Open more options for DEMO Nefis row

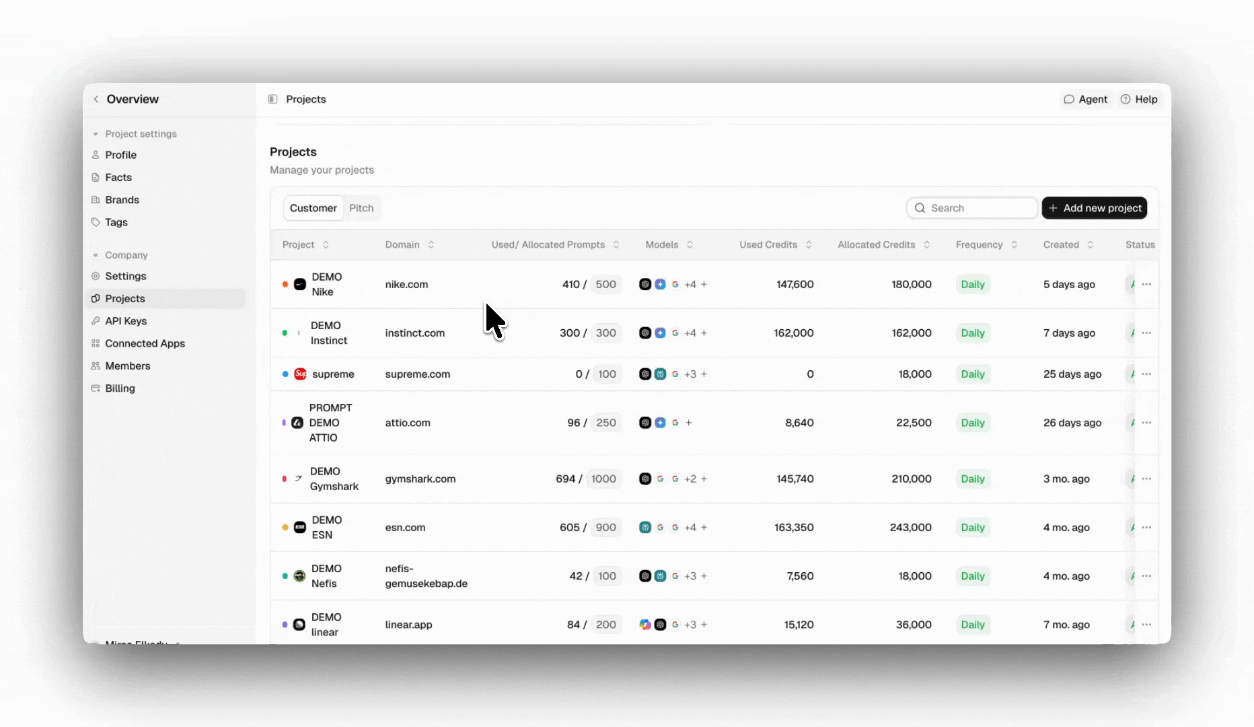point(1146,576)
